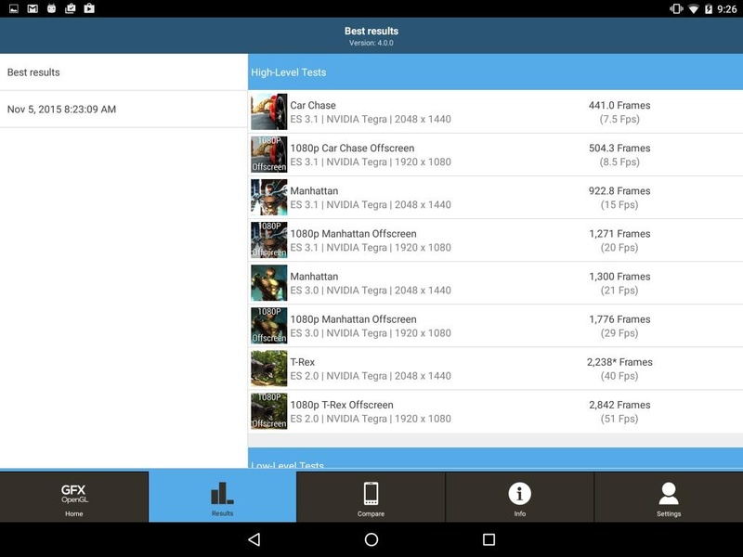Tap the Manhattan ES 3.1 thumbnail
Screen dimensions: 743x557
coord(268,198)
